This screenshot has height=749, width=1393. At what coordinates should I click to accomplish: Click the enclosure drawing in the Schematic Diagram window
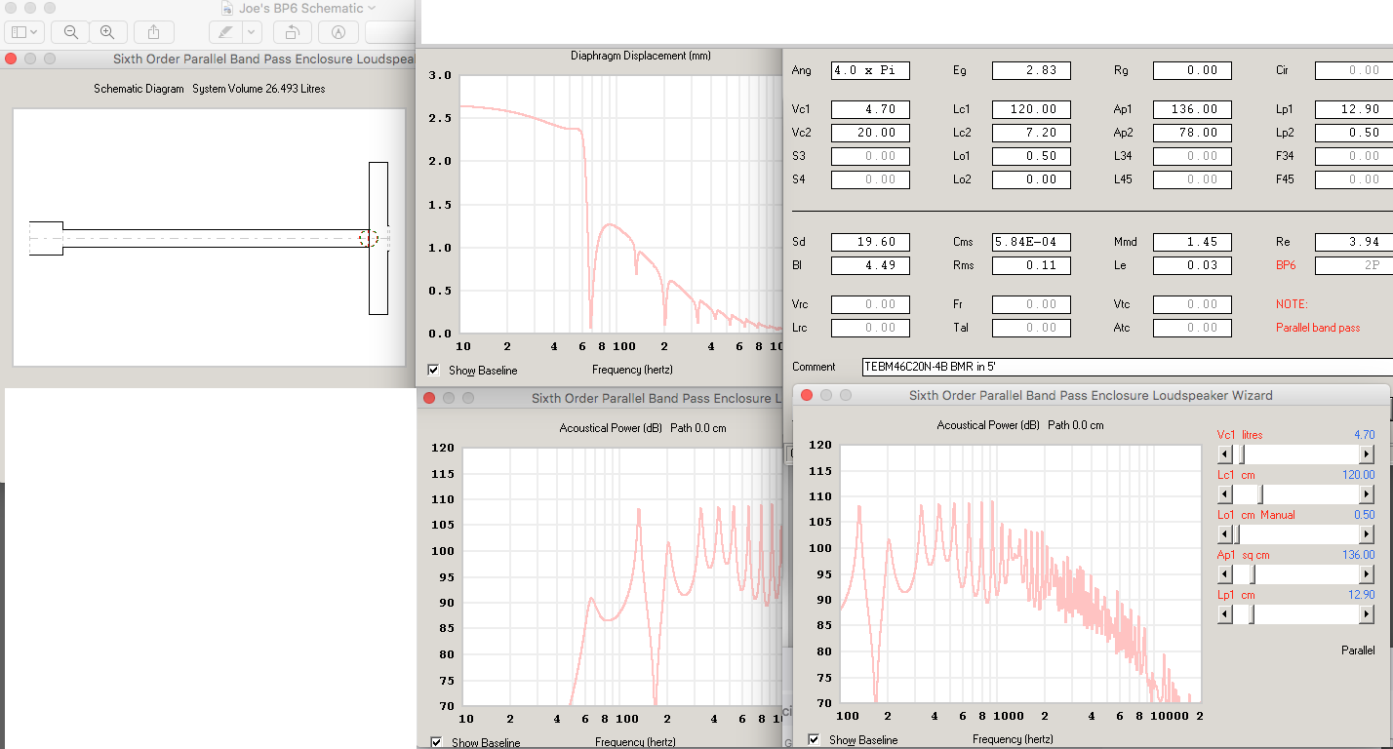[209, 238]
